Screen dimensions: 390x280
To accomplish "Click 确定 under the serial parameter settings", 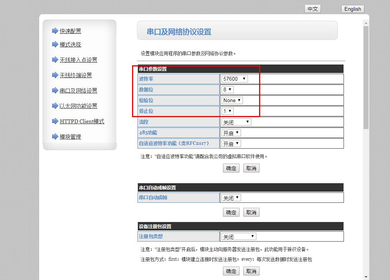I will tap(231, 168).
